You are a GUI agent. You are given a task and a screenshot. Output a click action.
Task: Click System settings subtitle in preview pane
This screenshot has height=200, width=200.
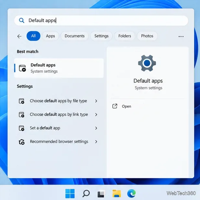[148, 88]
